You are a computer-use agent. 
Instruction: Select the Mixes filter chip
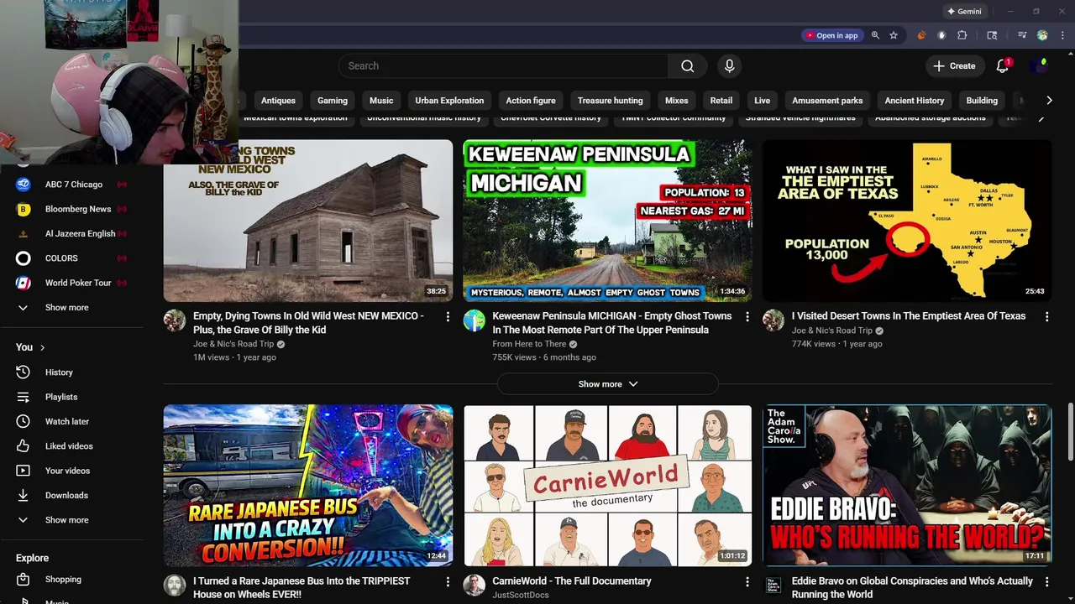(x=677, y=101)
